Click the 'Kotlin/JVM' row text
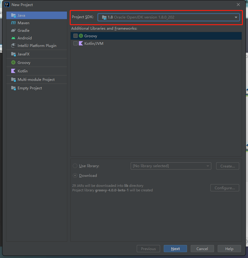Screen dimensions: 248x258 pyautogui.click(x=94, y=43)
